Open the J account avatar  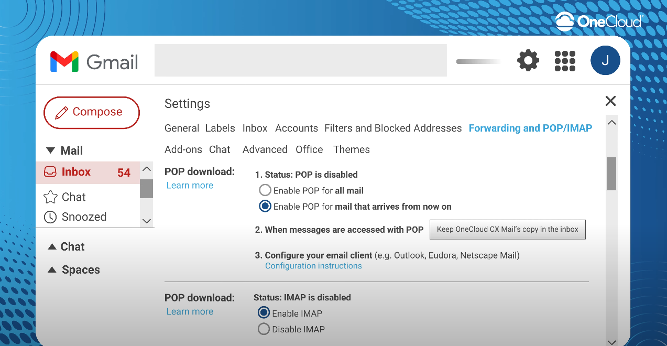pyautogui.click(x=605, y=60)
